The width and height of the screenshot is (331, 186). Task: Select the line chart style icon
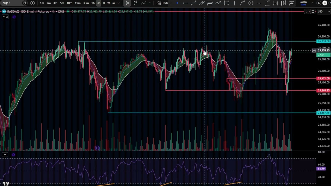click(144, 3)
